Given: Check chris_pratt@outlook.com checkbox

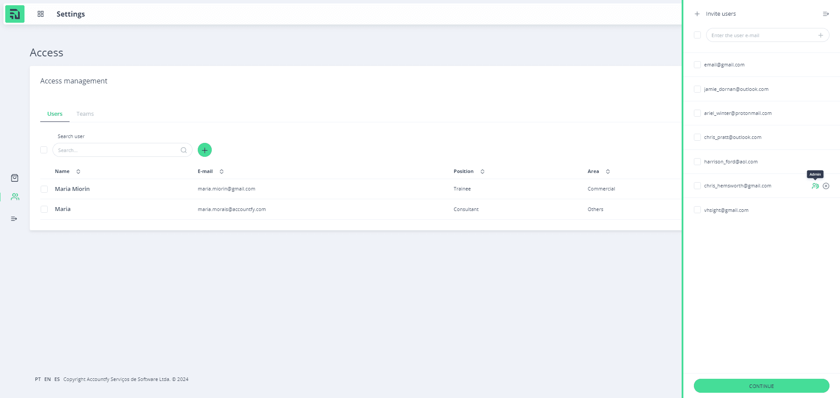Looking at the screenshot, I should [697, 137].
